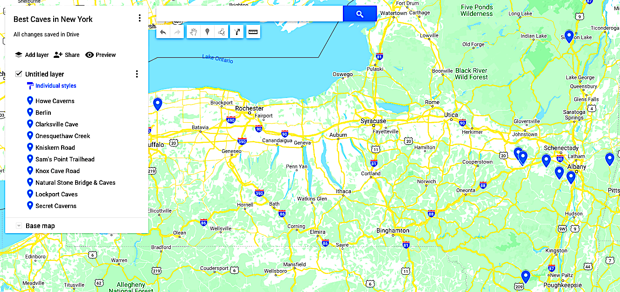The height and width of the screenshot is (292, 620).
Task: Click the map pin west of Poughkeepsie
Action: [x=526, y=276]
